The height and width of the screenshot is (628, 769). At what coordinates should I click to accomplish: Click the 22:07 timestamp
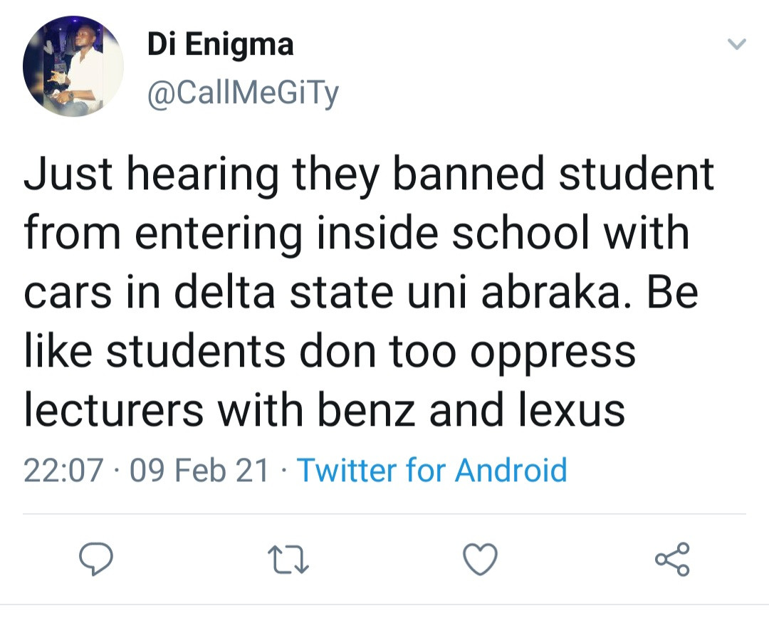point(63,471)
